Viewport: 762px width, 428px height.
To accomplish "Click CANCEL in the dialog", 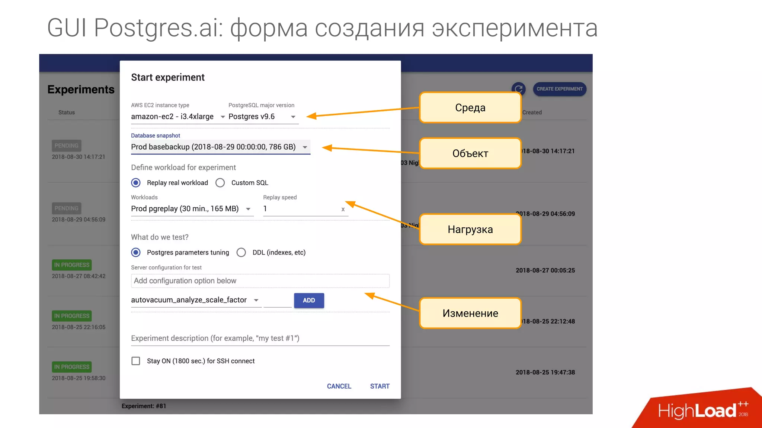I will 339,386.
